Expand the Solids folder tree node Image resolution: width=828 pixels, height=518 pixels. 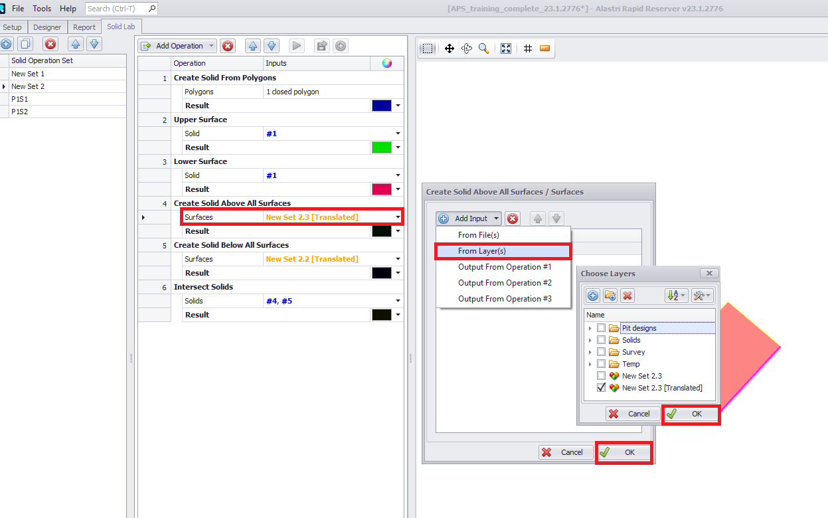pyautogui.click(x=590, y=340)
